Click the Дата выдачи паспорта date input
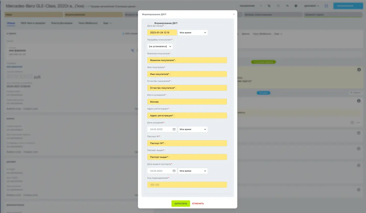The width and height of the screenshot is (366, 213). pos(162,171)
